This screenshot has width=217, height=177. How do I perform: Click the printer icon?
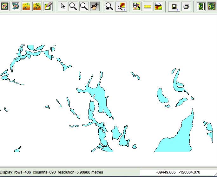[x=186, y=6]
